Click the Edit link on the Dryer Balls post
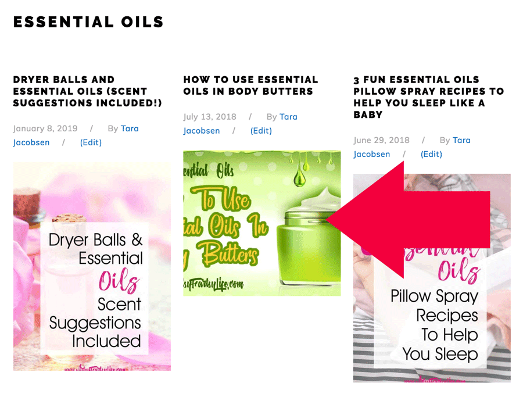Screen dimensions: 523x397 pos(91,142)
